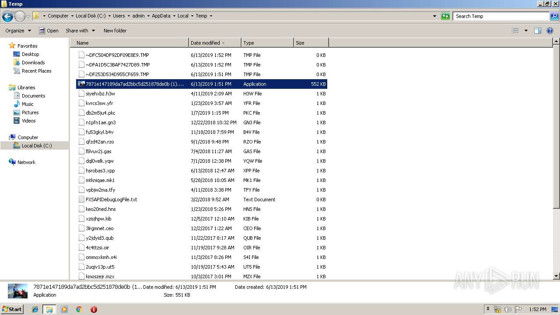
Task: Click in the Search Temp field
Action: pyautogui.click(x=501, y=16)
